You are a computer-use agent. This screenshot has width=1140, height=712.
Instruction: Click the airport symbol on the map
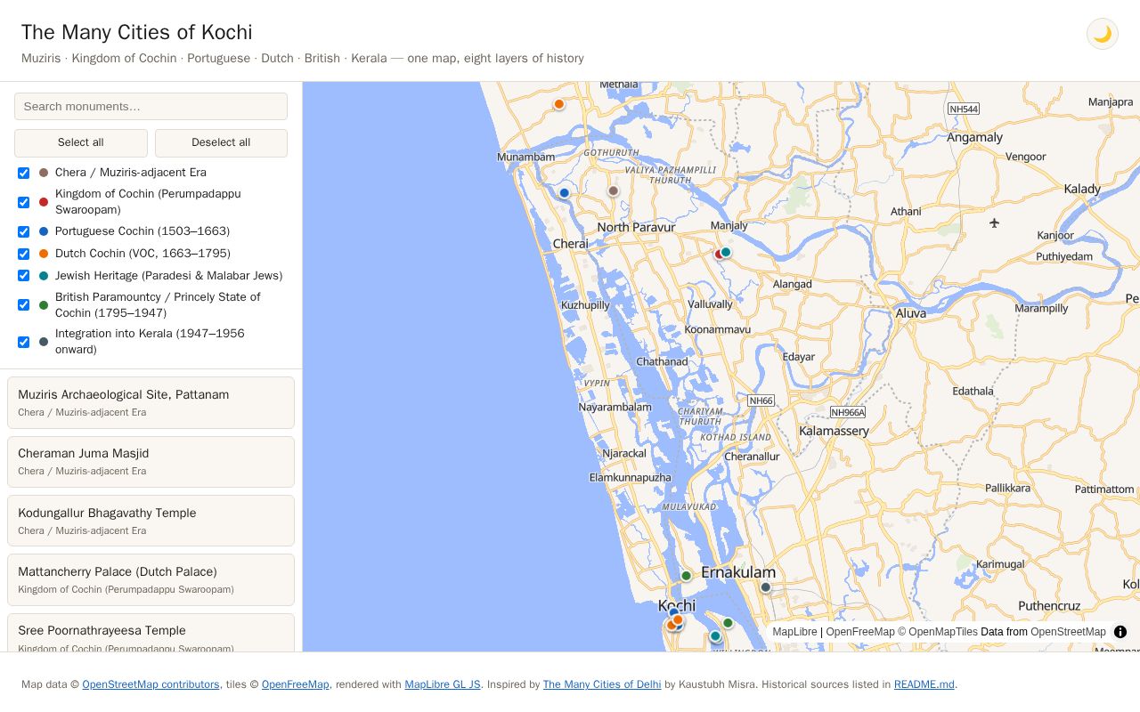994,222
